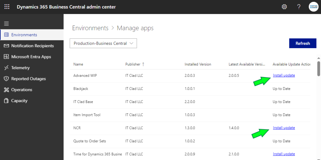Select the Quote to Order Sets name
The image size is (321, 160).
[89, 141]
